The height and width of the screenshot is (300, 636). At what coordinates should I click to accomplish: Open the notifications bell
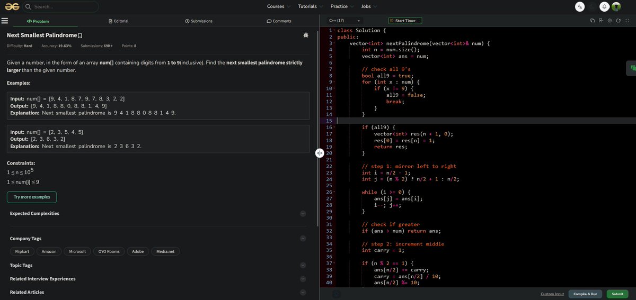[x=604, y=6]
